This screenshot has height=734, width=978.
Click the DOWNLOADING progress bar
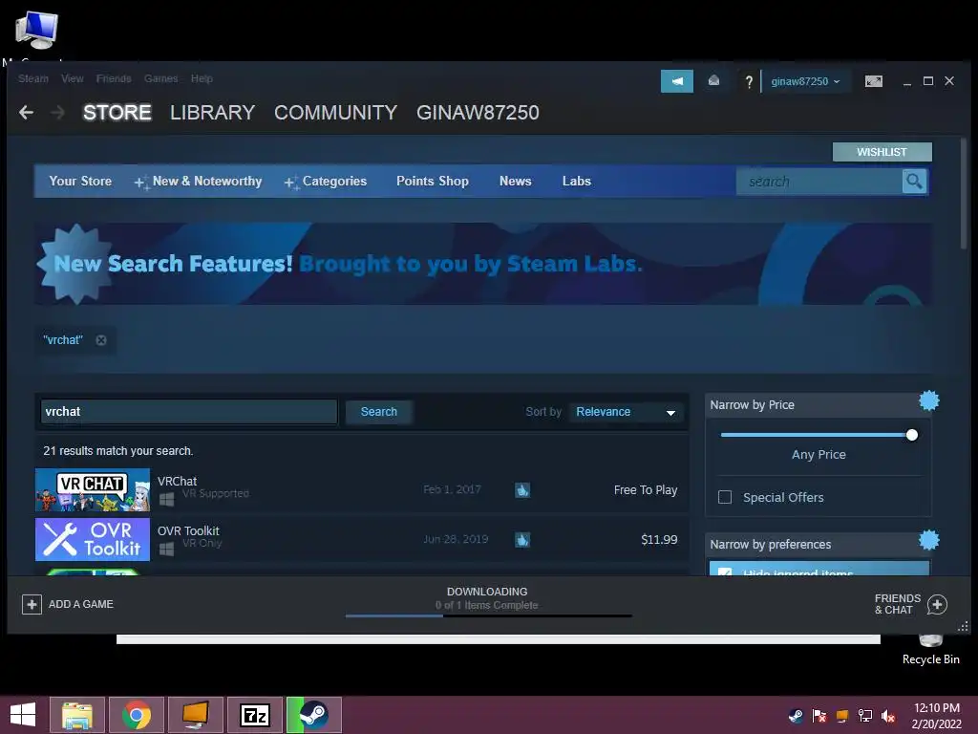pyautogui.click(x=488, y=616)
